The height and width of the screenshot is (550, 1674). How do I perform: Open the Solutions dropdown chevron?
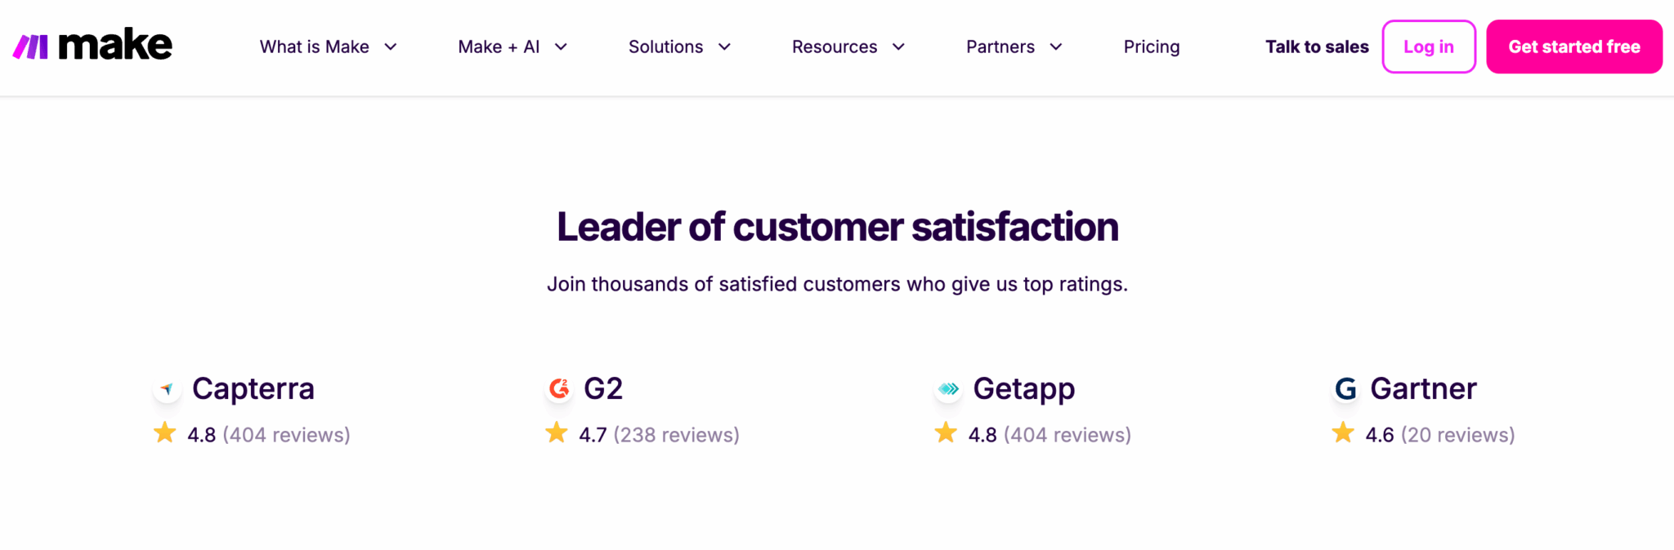(x=724, y=47)
